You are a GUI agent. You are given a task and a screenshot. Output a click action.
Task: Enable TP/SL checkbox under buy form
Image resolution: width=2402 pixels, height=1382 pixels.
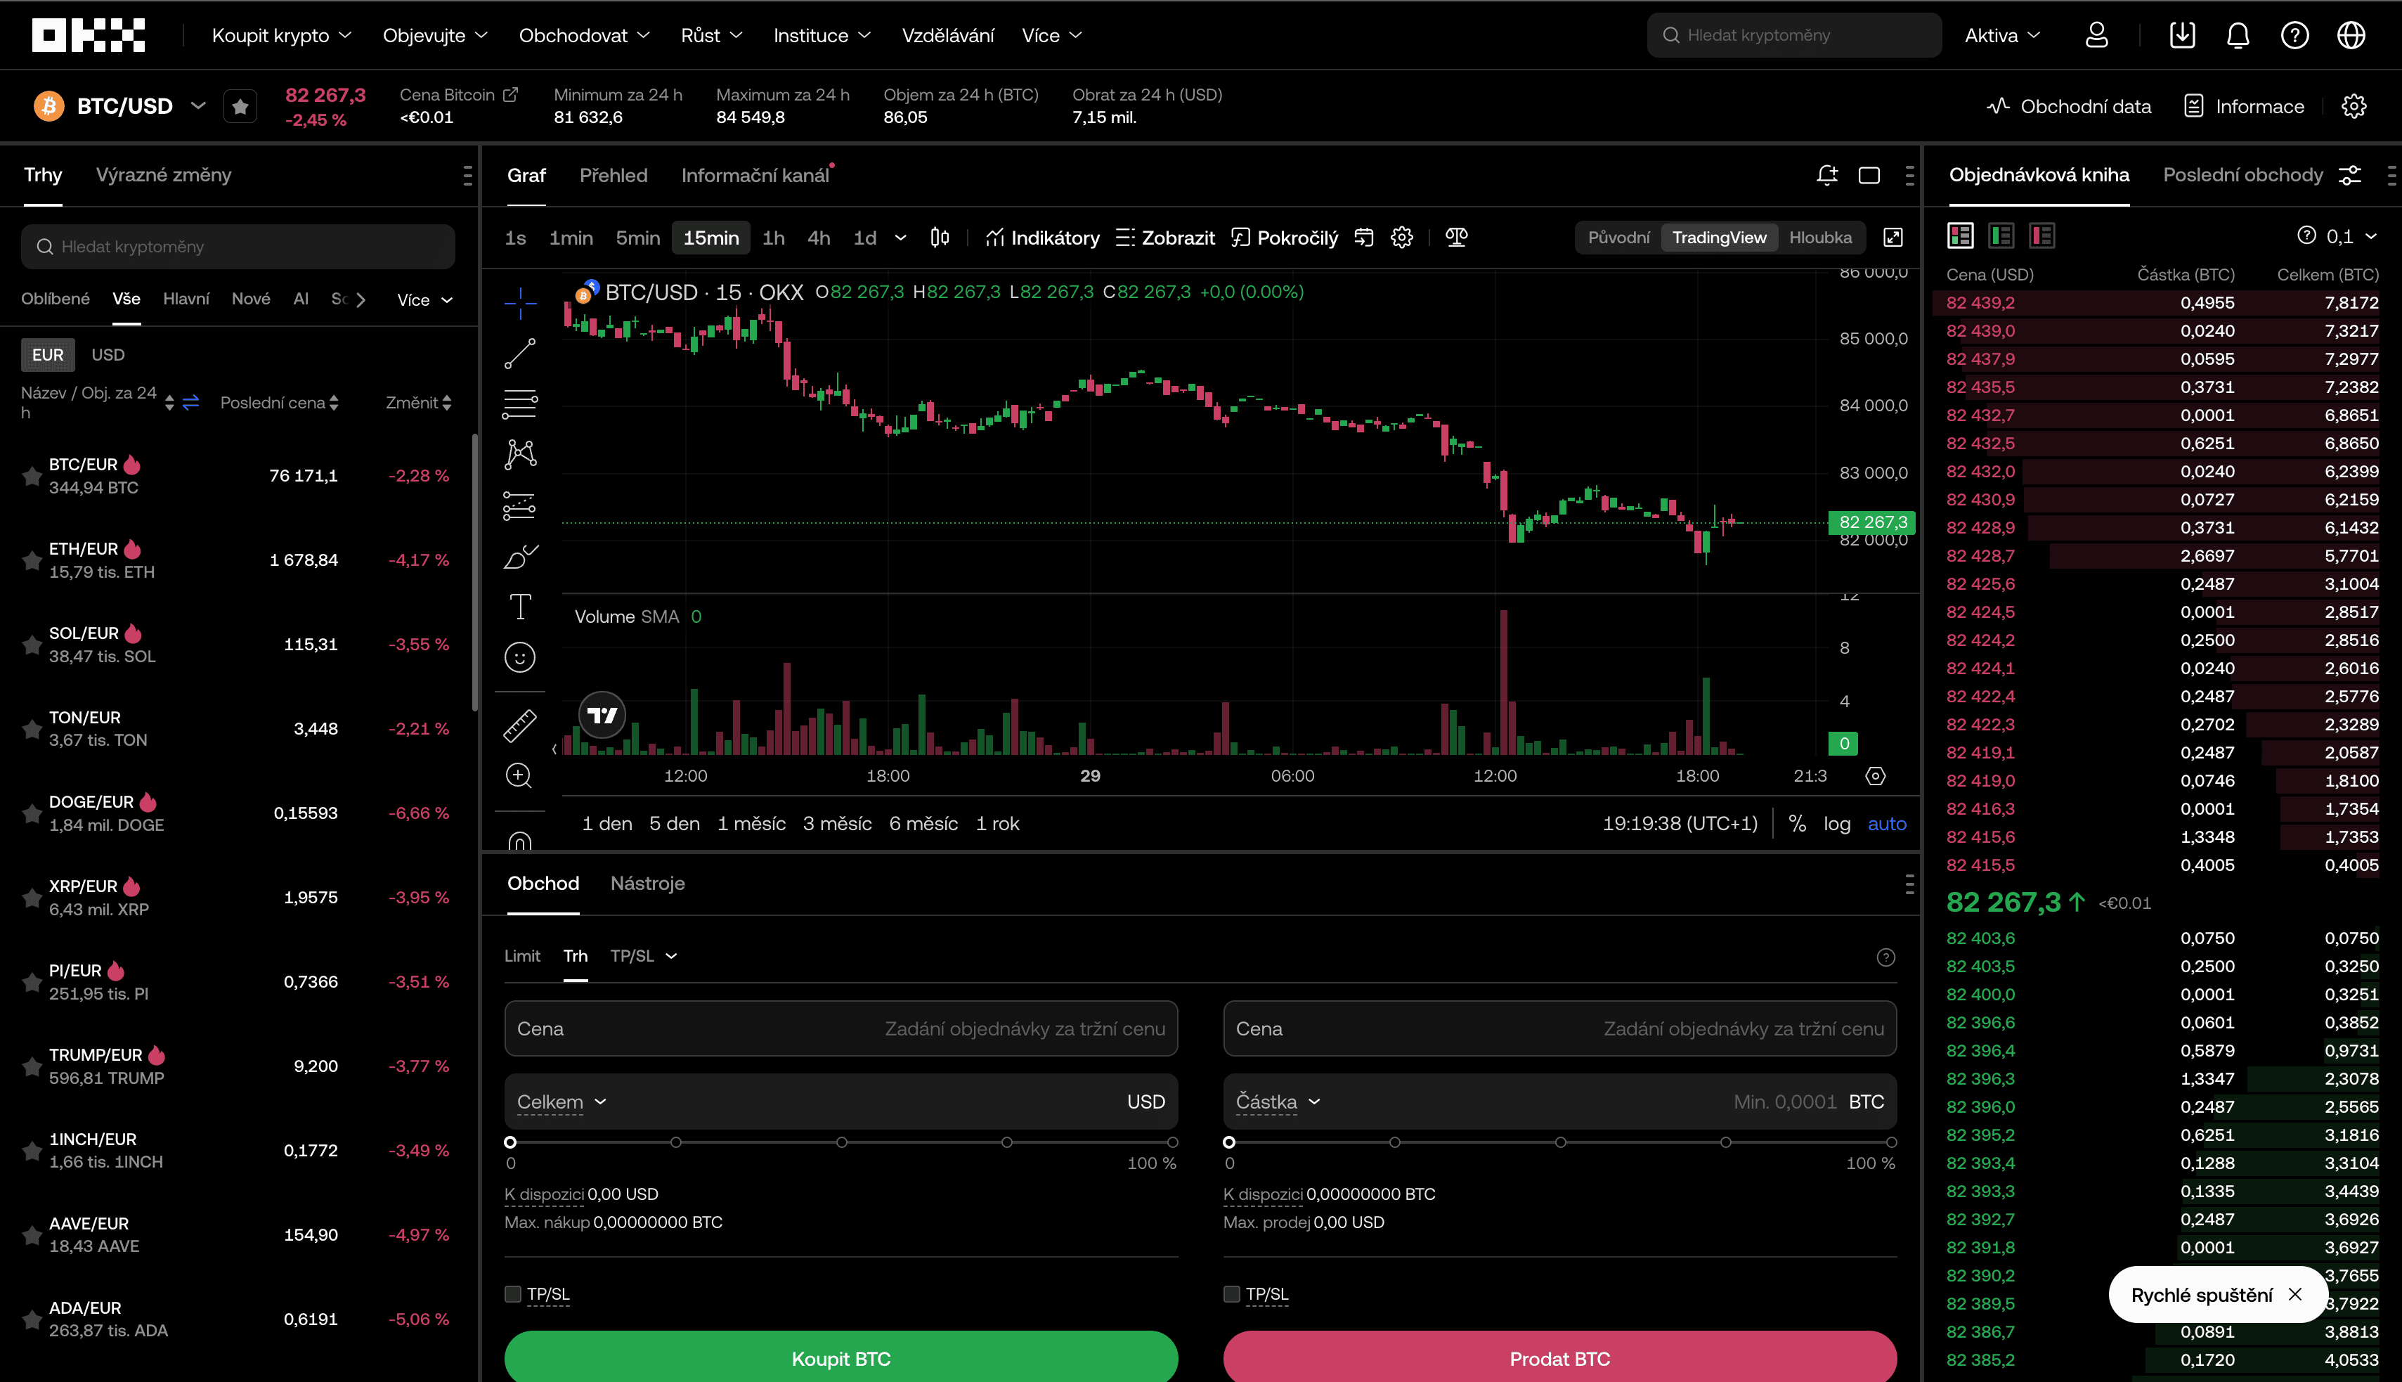pyautogui.click(x=513, y=1293)
